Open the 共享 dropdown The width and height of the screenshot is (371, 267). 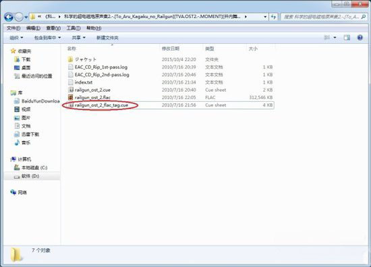pyautogui.click(x=78, y=38)
